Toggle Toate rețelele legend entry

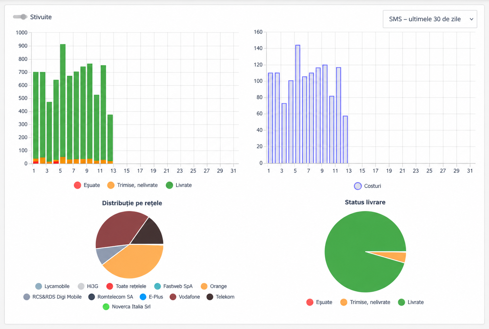(126, 286)
